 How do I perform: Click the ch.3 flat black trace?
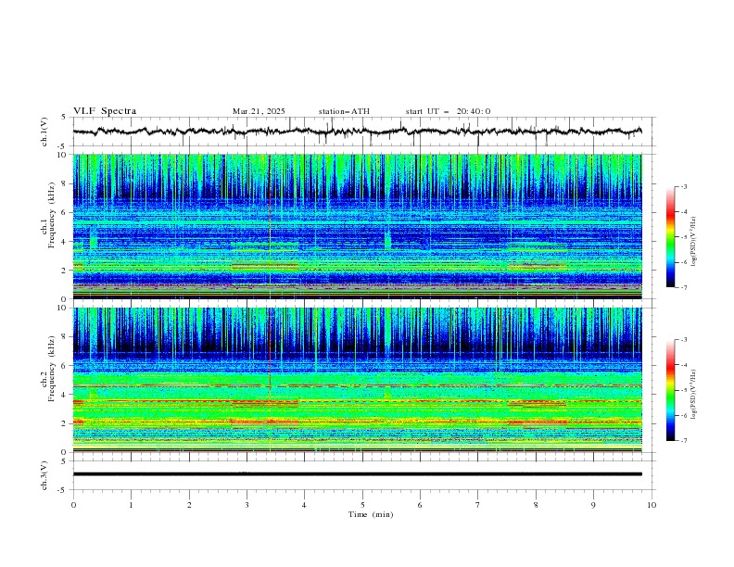(x=357, y=474)
